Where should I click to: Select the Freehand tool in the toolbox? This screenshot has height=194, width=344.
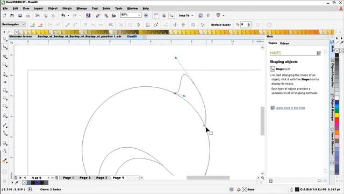click(5, 74)
